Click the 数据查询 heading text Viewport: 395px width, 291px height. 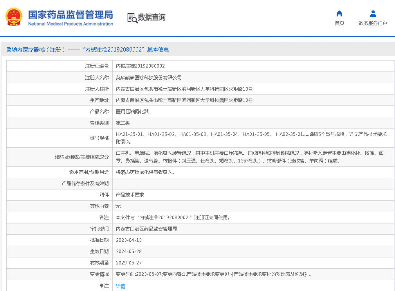click(152, 18)
